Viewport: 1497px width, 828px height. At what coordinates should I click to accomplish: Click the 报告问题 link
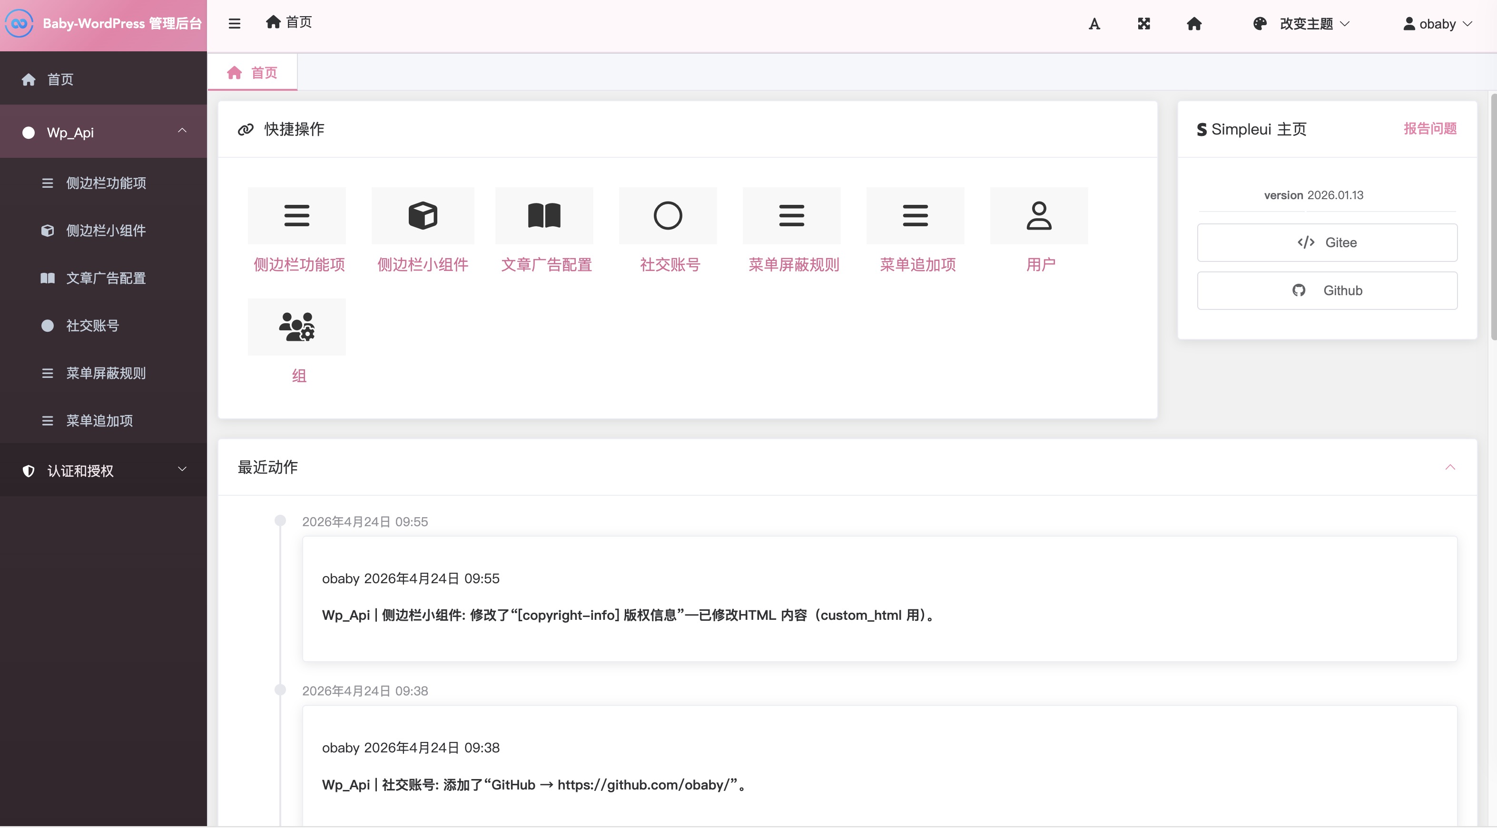click(1429, 128)
